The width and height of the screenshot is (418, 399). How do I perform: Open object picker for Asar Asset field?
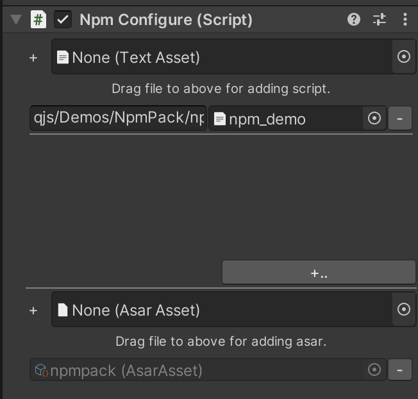click(x=403, y=310)
